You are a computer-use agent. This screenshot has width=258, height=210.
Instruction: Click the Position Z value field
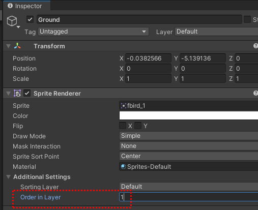[x=246, y=58]
